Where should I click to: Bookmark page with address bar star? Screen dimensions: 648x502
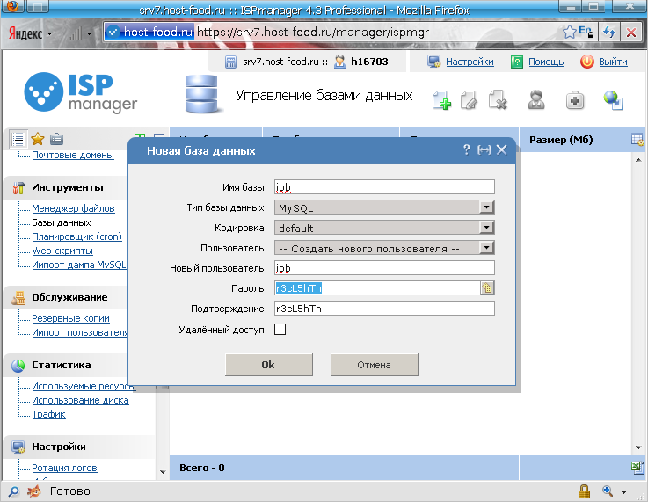(x=570, y=33)
